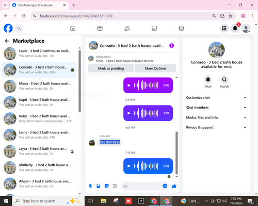Open Kimberly conversation
This screenshot has width=258, height=206.
point(39,168)
